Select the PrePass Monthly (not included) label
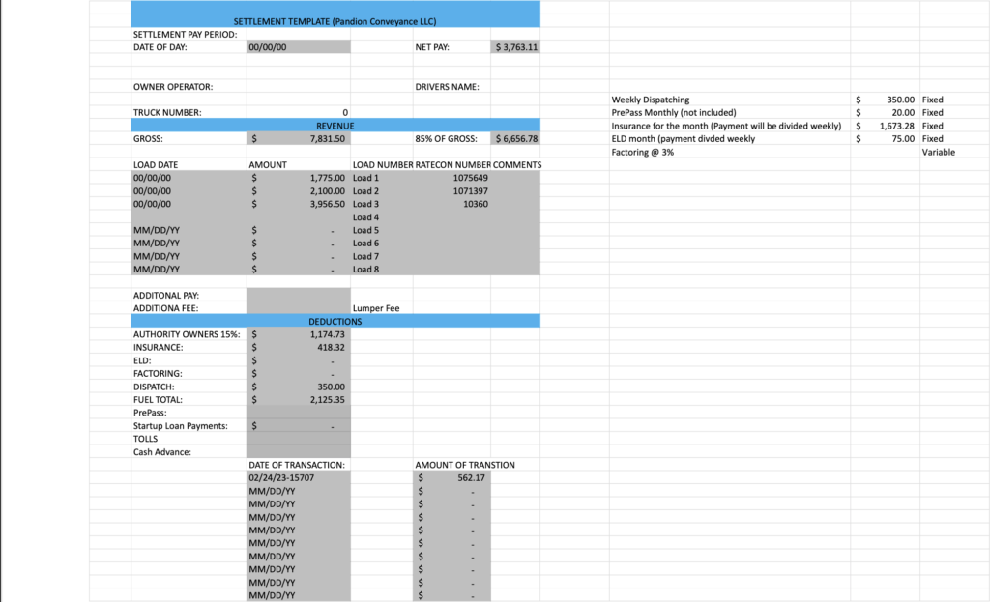Viewport: 990px width, 602px height. pos(674,112)
